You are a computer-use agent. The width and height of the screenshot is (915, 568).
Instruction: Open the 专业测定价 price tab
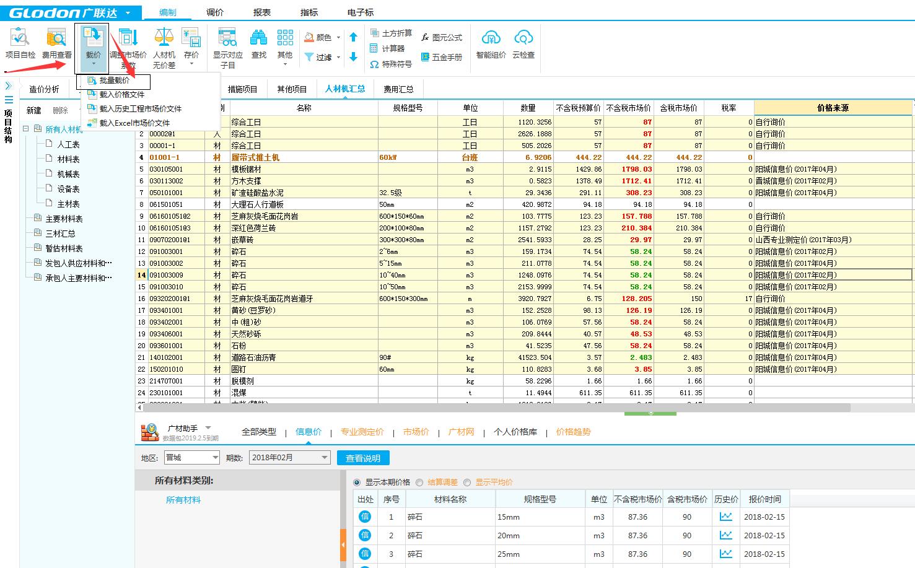coord(362,432)
